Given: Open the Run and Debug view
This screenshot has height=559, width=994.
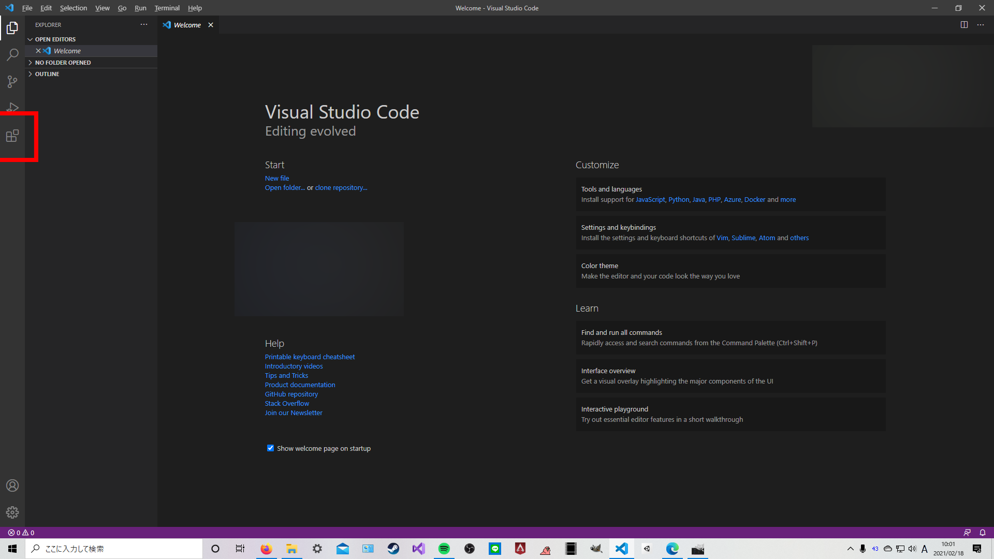Looking at the screenshot, I should coord(12,108).
